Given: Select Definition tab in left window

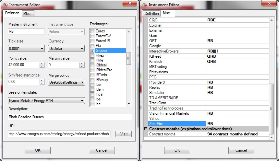Looking at the screenshot, I should click(12, 13).
